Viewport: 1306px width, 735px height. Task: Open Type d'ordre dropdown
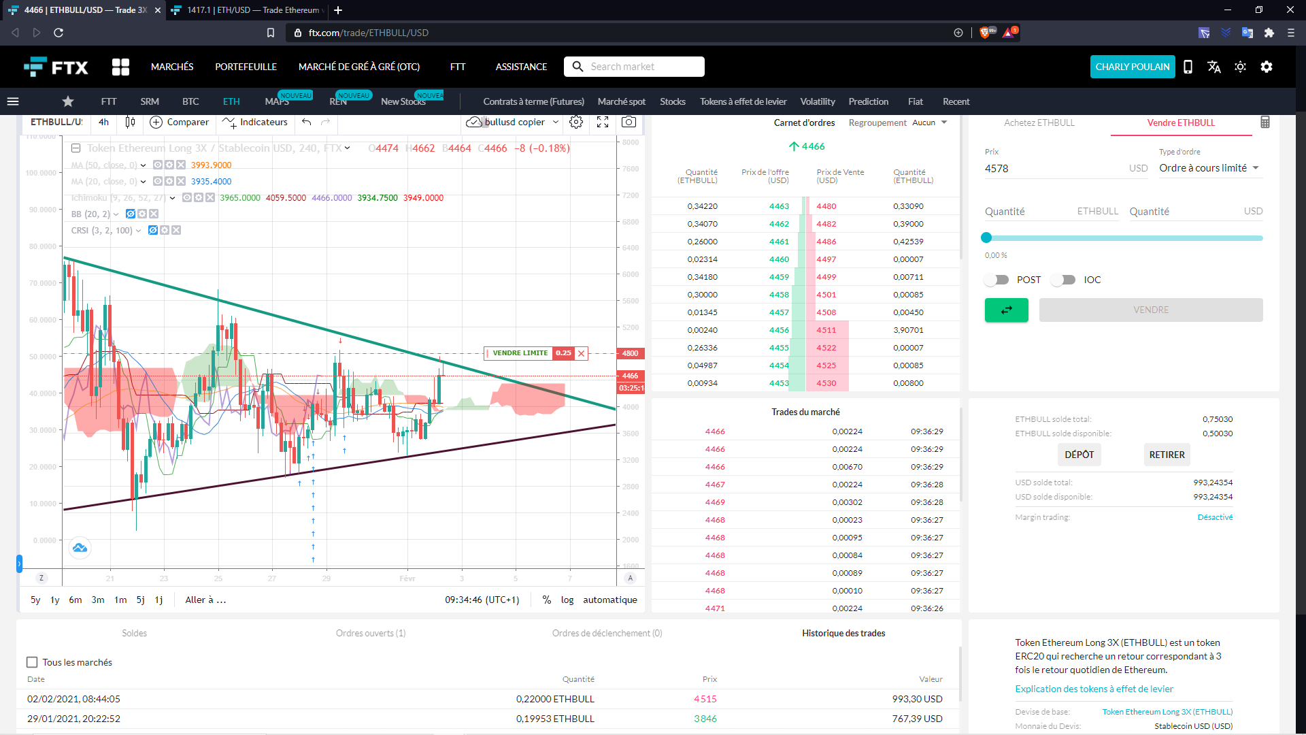click(1210, 168)
